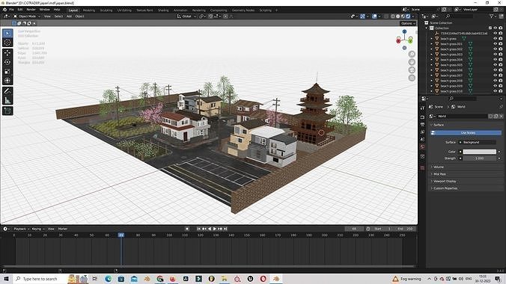The image size is (506, 284).
Task: Open the viewport Add menu
Action: (x=69, y=16)
